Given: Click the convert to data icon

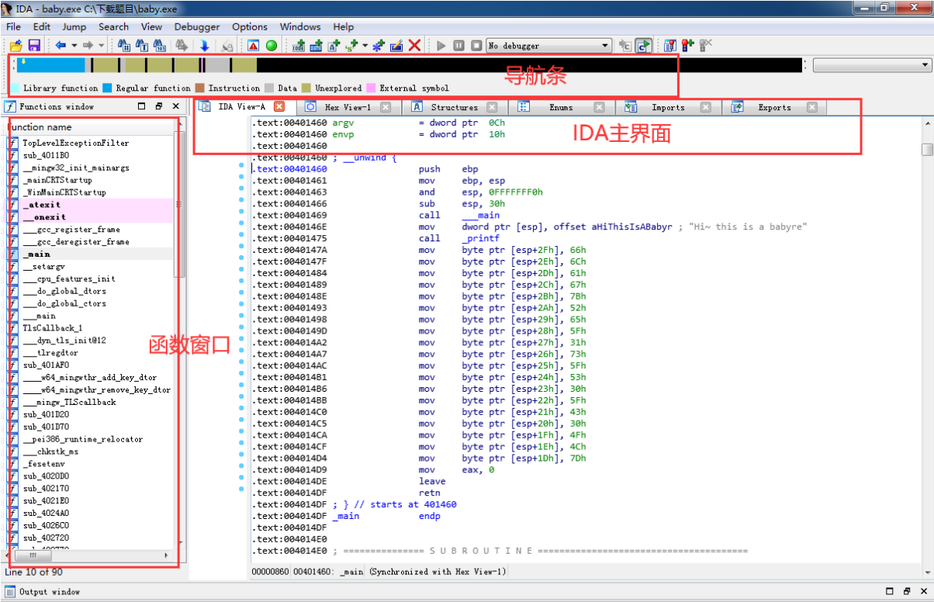Looking at the screenshot, I should pos(316,46).
